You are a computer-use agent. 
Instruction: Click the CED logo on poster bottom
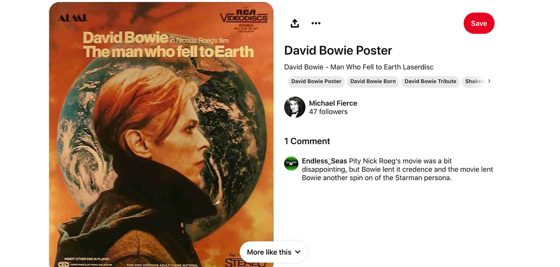63,264
